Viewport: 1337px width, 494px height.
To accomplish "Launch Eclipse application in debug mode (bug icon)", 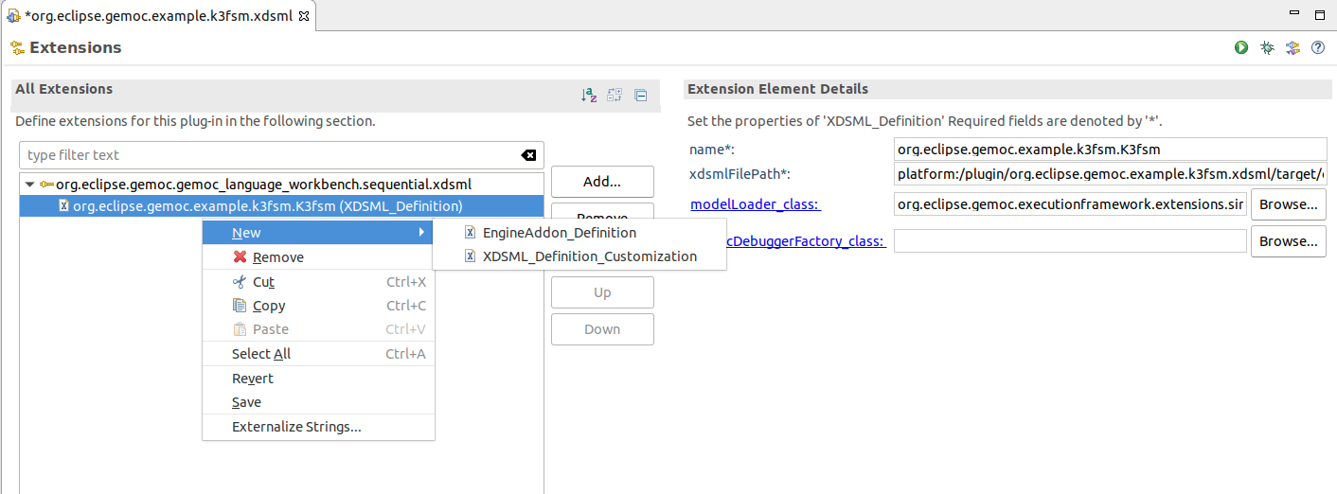I will [x=1267, y=47].
